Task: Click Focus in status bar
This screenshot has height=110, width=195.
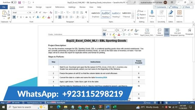Action: [147, 103]
